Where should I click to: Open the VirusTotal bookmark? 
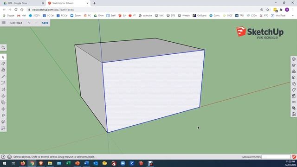(278, 15)
